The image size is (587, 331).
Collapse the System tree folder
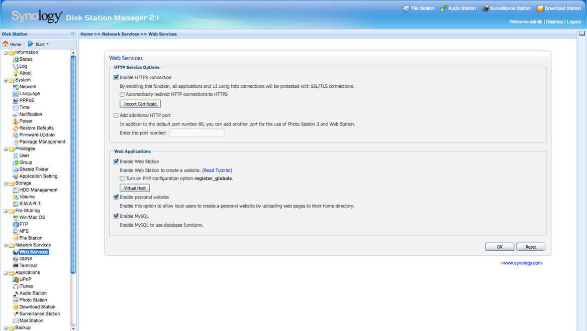tap(6, 80)
